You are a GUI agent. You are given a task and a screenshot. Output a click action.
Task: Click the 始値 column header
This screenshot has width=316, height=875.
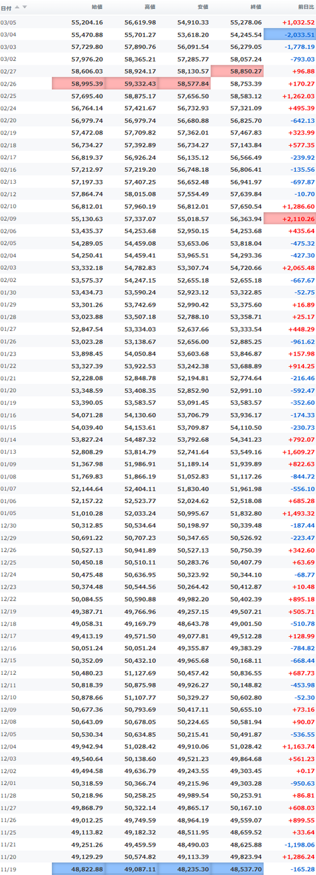pyautogui.click(x=97, y=7)
